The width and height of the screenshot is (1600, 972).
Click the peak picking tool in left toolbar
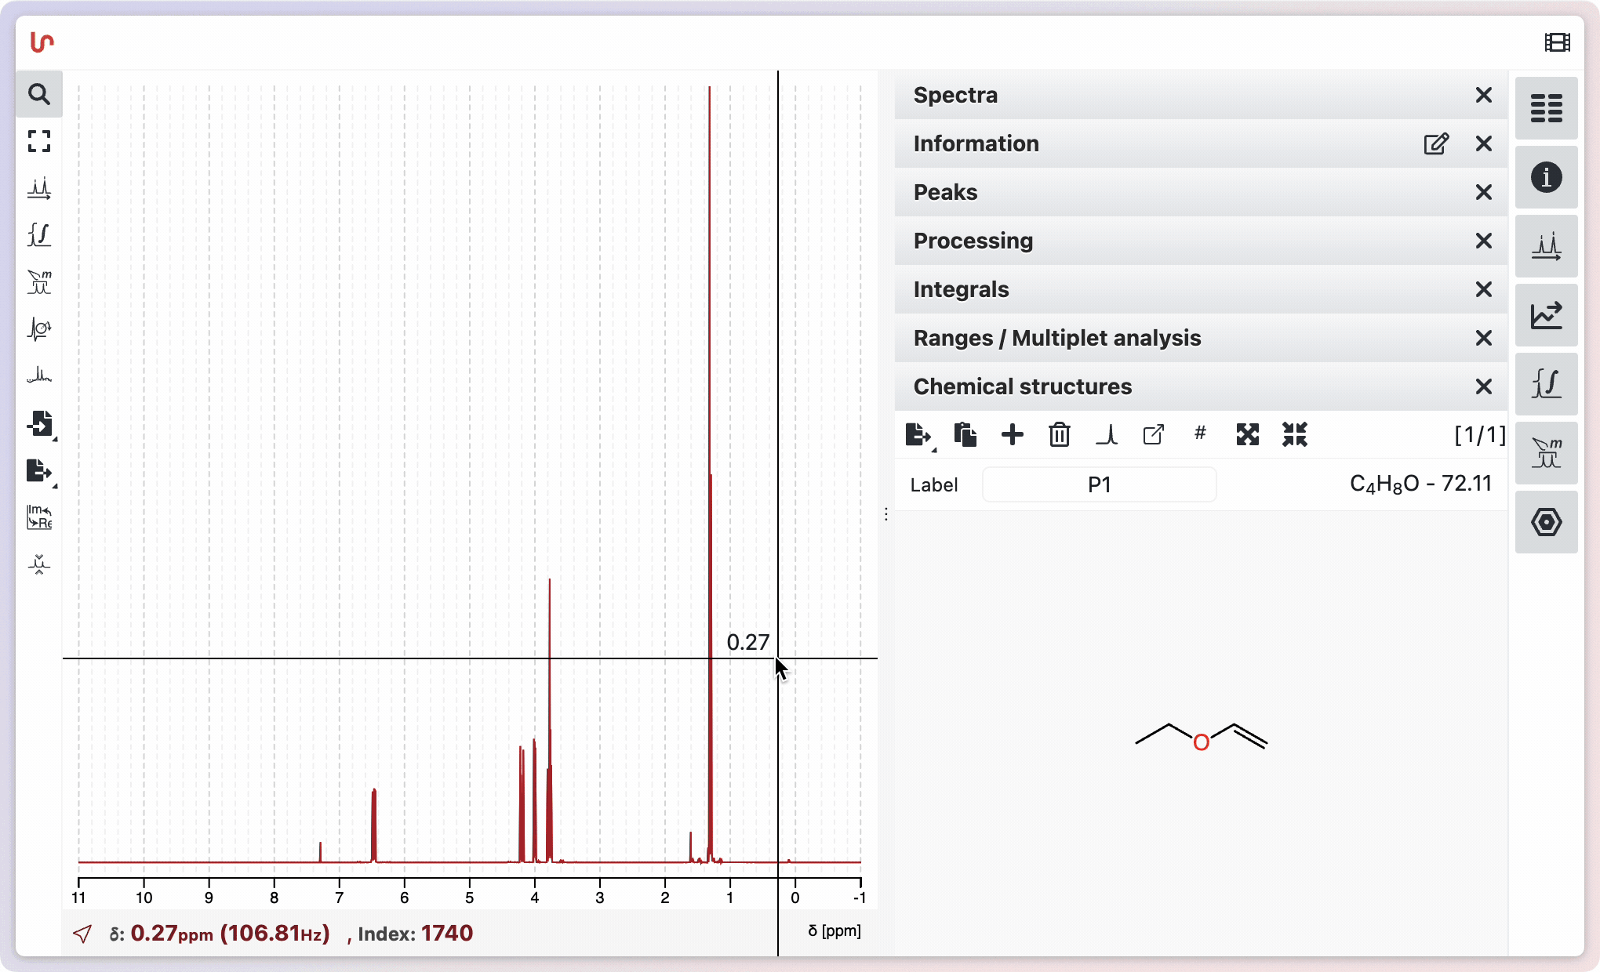coord(39,188)
